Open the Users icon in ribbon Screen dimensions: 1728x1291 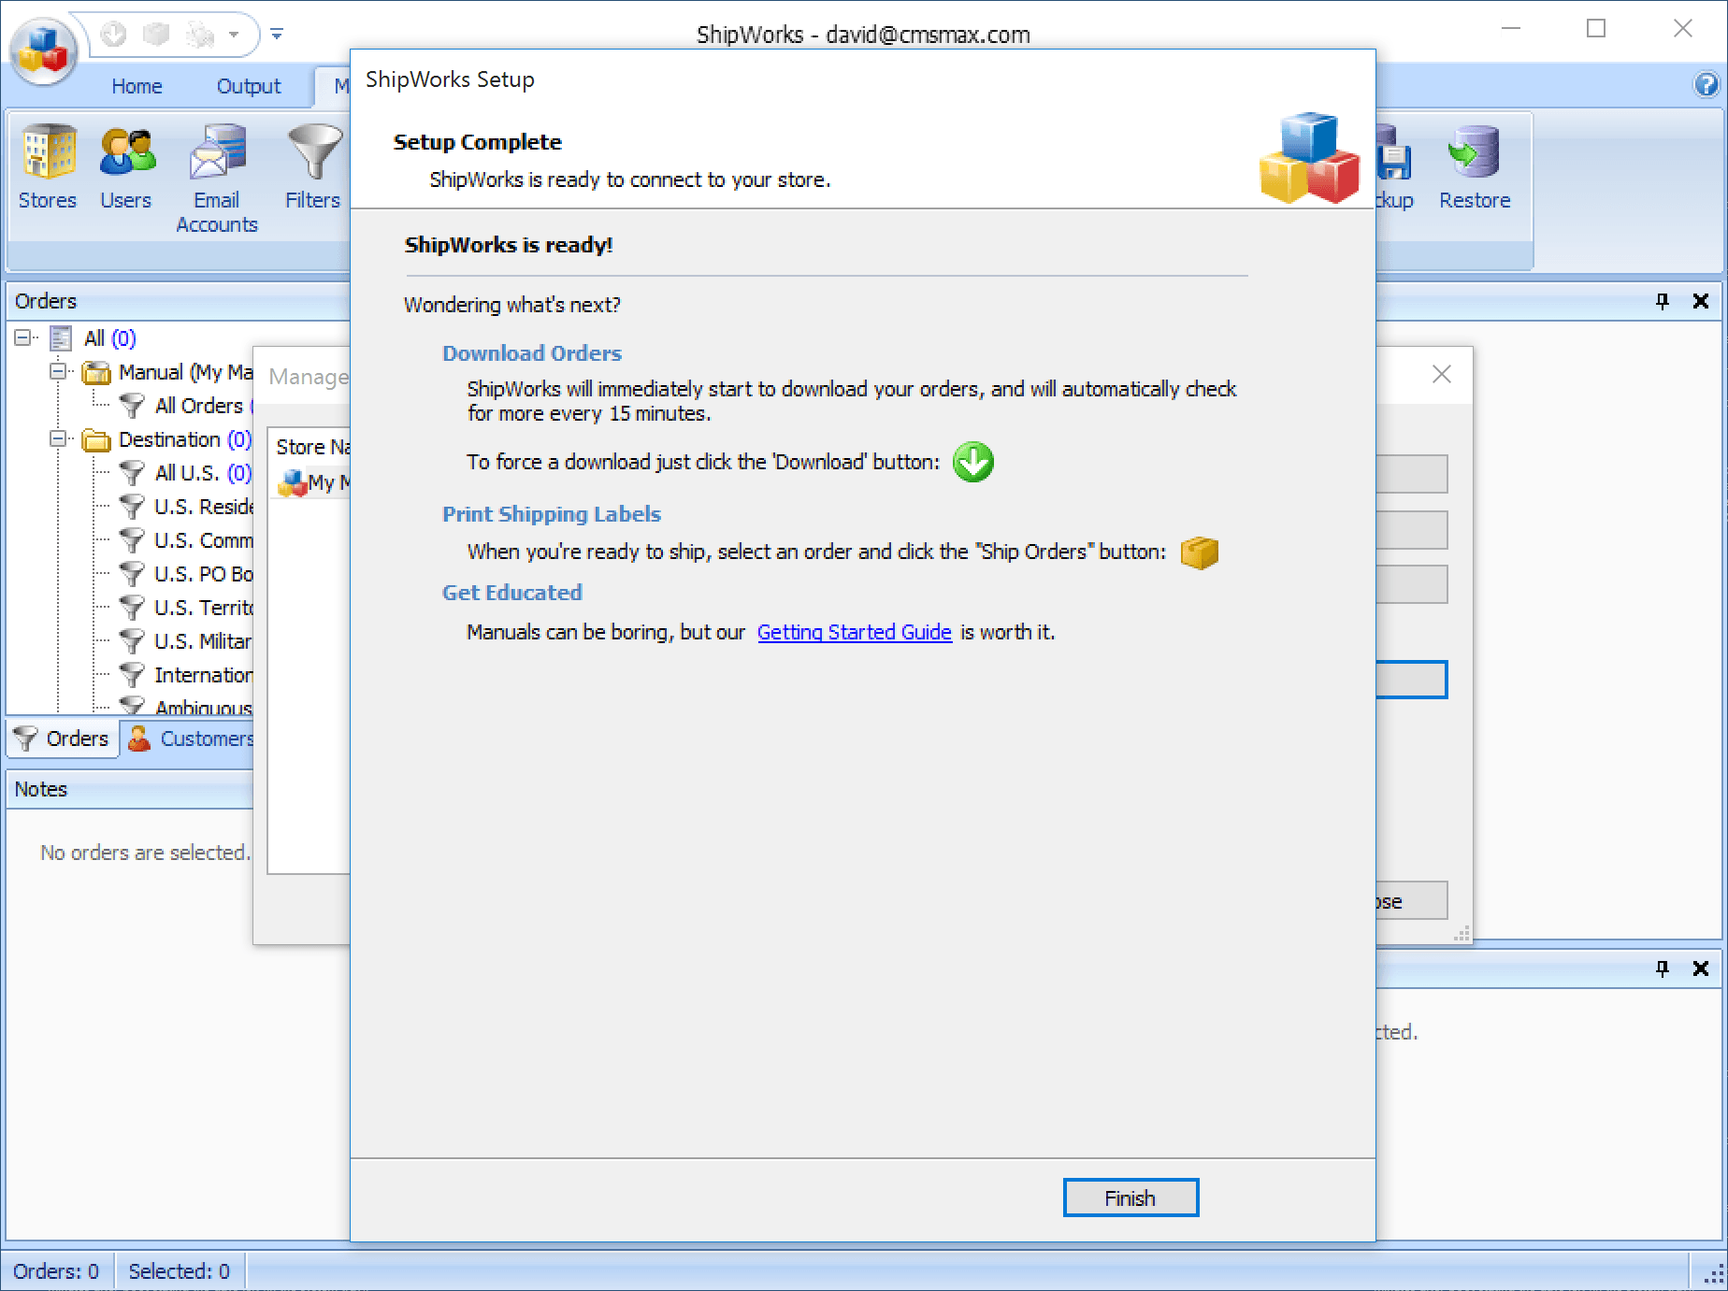point(126,166)
